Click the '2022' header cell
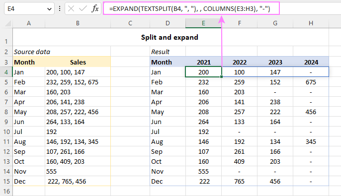341x196 pixels. click(239, 63)
